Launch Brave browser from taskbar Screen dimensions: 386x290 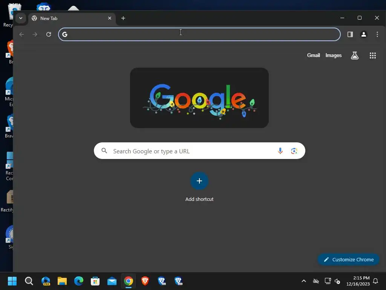[145, 281]
